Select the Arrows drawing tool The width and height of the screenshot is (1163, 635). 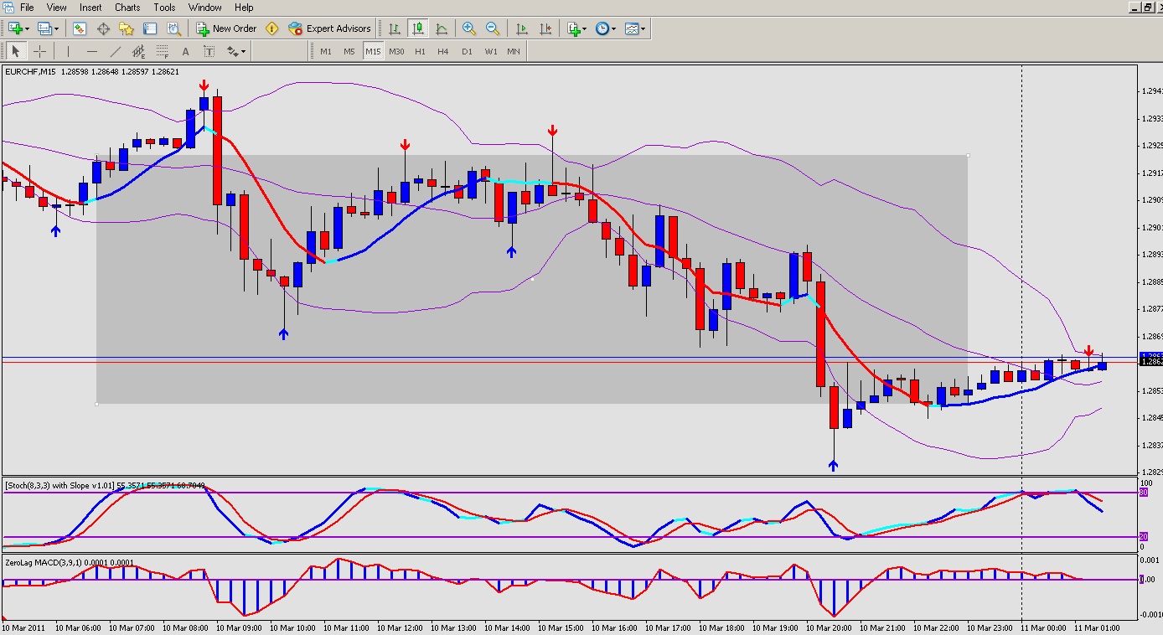(232, 51)
